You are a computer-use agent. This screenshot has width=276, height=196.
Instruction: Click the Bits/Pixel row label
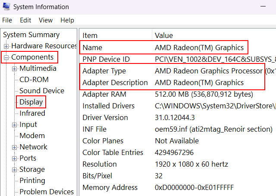pos(97,176)
